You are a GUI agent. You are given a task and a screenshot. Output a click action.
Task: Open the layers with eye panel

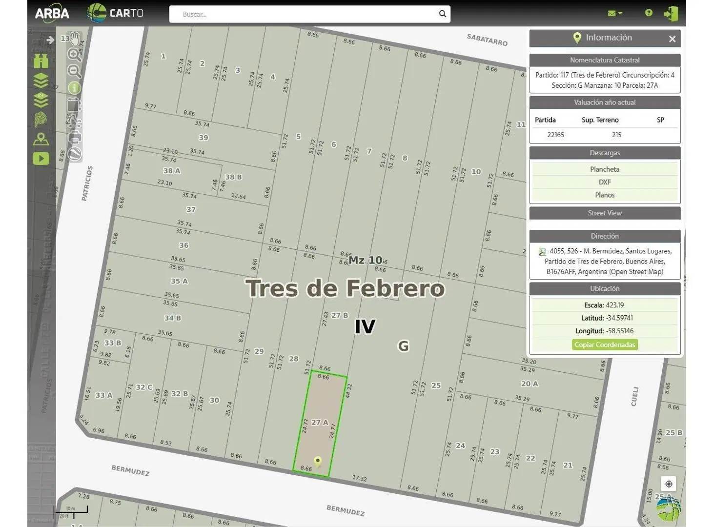tap(41, 100)
